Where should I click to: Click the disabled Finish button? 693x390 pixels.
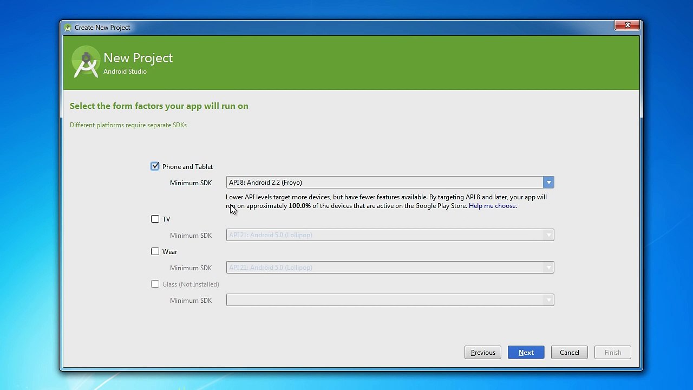click(613, 353)
